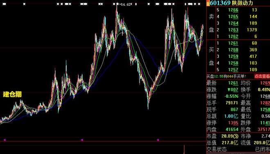Click the stock name 陕鼓动力
This screenshot has height=154, width=270.
point(243,3)
